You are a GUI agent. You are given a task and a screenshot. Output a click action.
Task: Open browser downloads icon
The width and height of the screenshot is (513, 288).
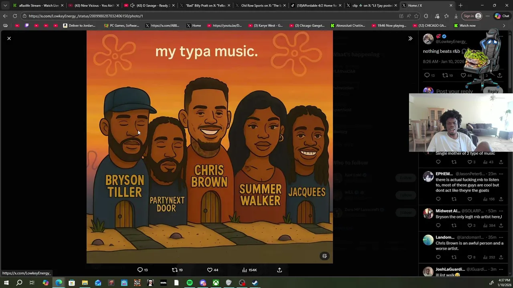pos(456,16)
